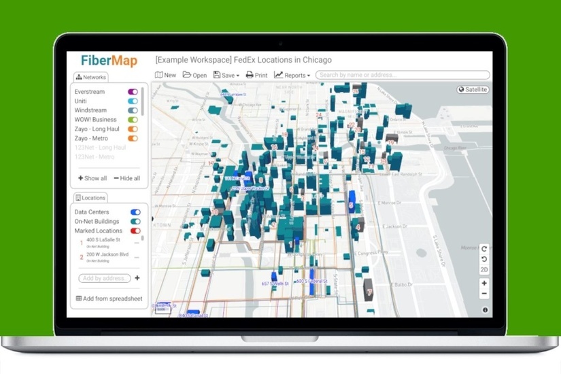Toggle the WOW! Business network
Image resolution: width=561 pixels, height=374 pixels.
pyautogui.click(x=133, y=120)
